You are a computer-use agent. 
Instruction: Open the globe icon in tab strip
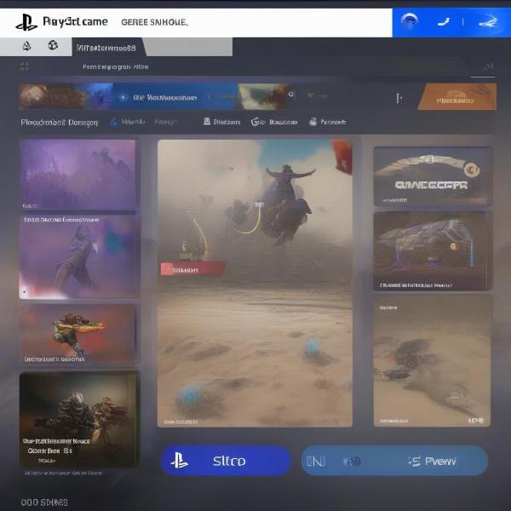point(53,45)
